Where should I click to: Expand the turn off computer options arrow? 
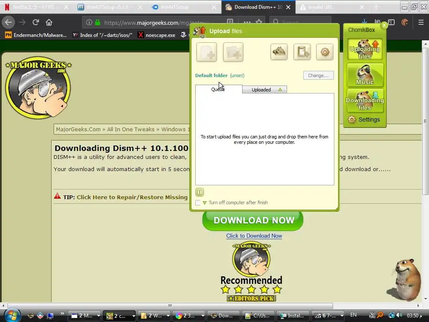pyautogui.click(x=204, y=203)
